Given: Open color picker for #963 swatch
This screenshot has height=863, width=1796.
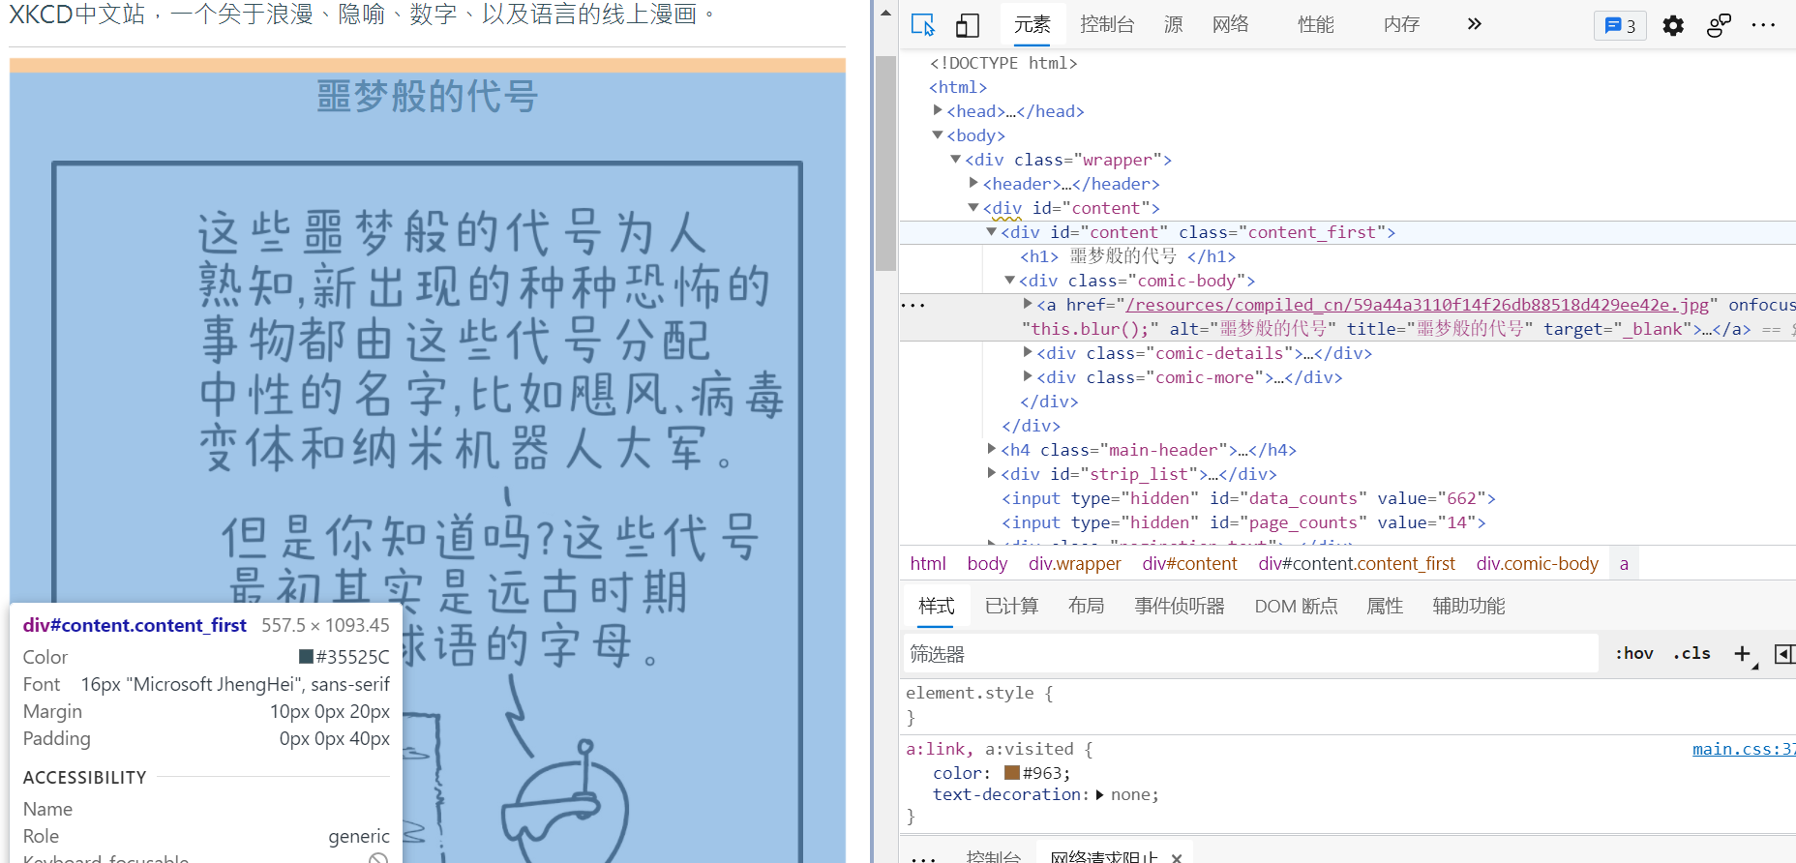Looking at the screenshot, I should tap(1012, 773).
